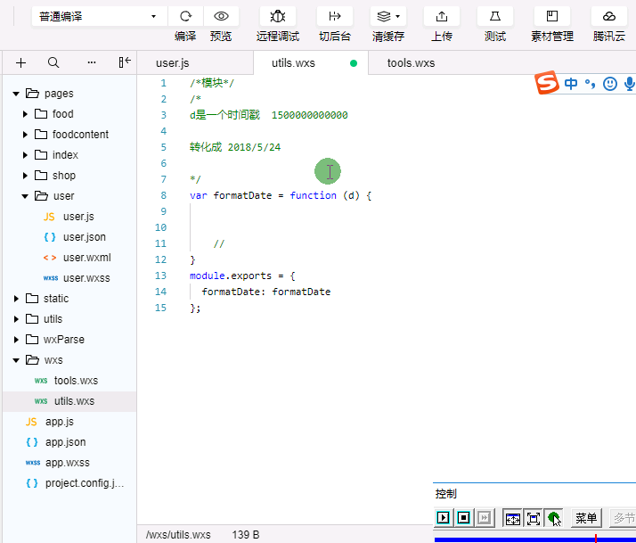The width and height of the screenshot is (636, 543).
Task: Click the recorder menu (菜单) button
Action: 585,518
